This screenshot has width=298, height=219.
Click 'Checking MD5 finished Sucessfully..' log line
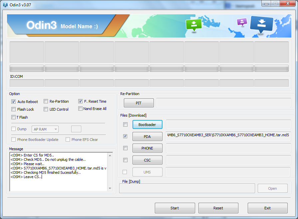click(46, 172)
